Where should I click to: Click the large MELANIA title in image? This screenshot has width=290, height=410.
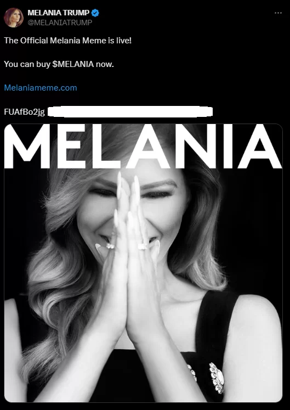pyautogui.click(x=143, y=147)
